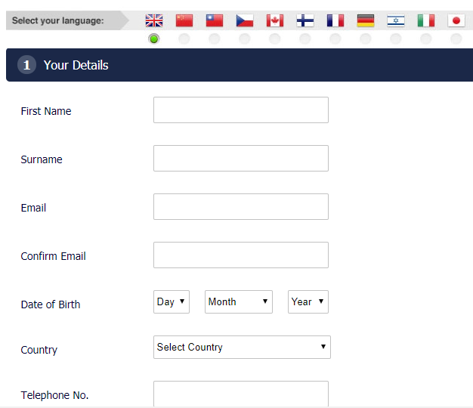Select the Confirm Email input field

tap(241, 255)
